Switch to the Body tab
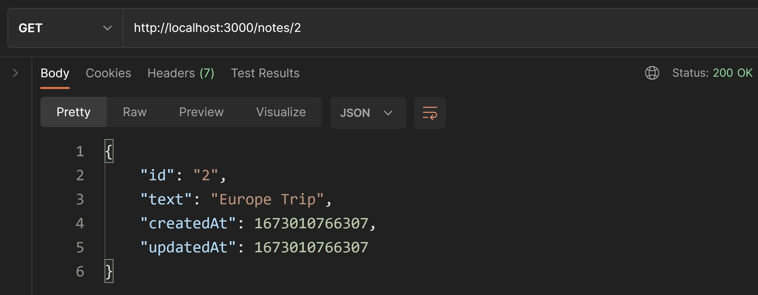 click(x=55, y=73)
